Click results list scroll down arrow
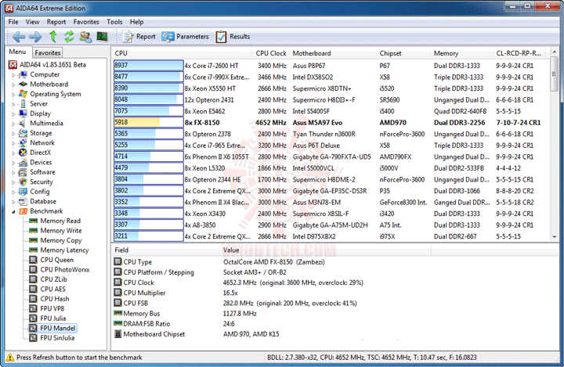564x367 pixels. 555,237
